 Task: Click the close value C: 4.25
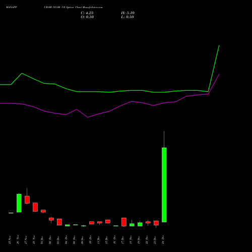[x=87, y=13]
